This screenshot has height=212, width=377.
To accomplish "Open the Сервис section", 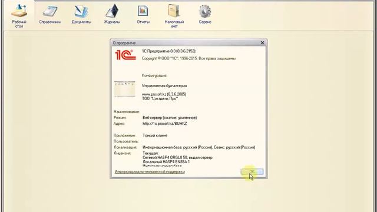I will [205, 15].
